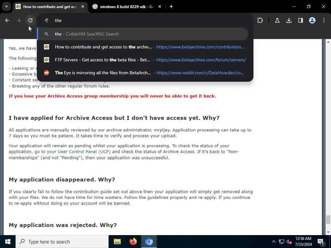Image resolution: width=331 pixels, height=248 pixels.
Task: Switch to 'How to contribute and get access' tab
Action: point(50,7)
